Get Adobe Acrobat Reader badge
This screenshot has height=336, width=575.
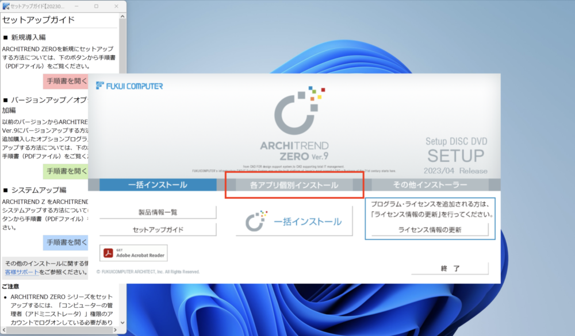tap(133, 253)
